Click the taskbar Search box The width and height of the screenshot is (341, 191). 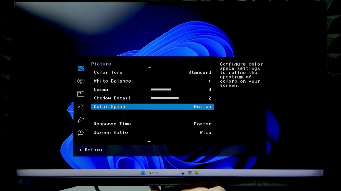pyautogui.click(x=153, y=173)
